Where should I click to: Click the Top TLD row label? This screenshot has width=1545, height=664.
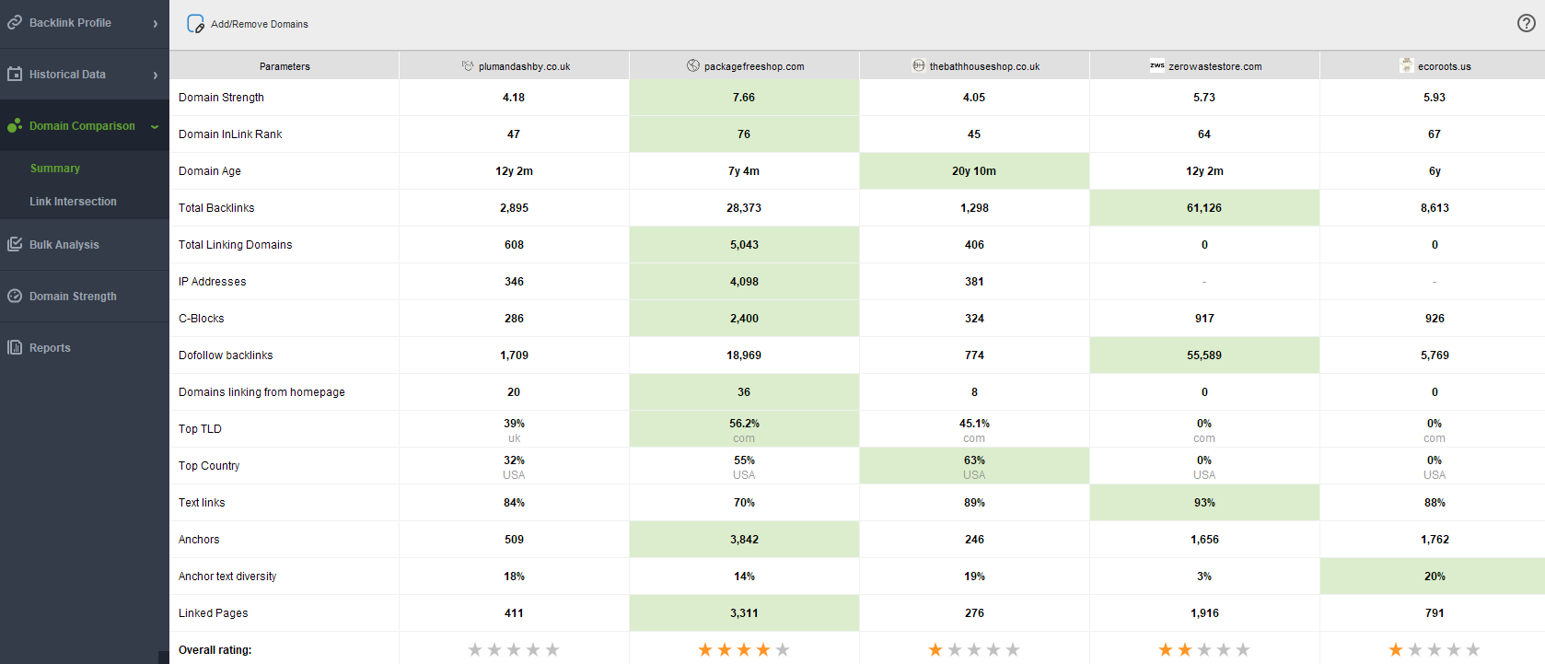[200, 429]
